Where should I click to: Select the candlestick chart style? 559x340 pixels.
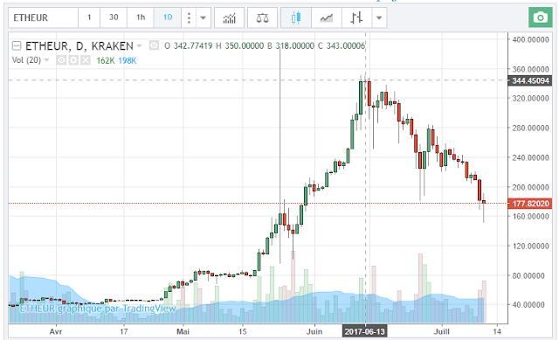click(296, 17)
